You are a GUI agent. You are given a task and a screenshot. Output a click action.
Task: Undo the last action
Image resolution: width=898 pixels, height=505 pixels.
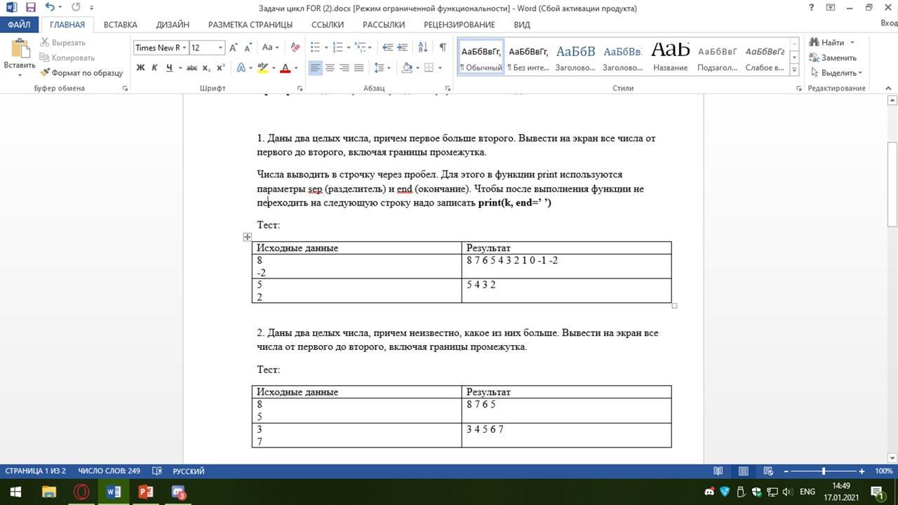pos(50,8)
